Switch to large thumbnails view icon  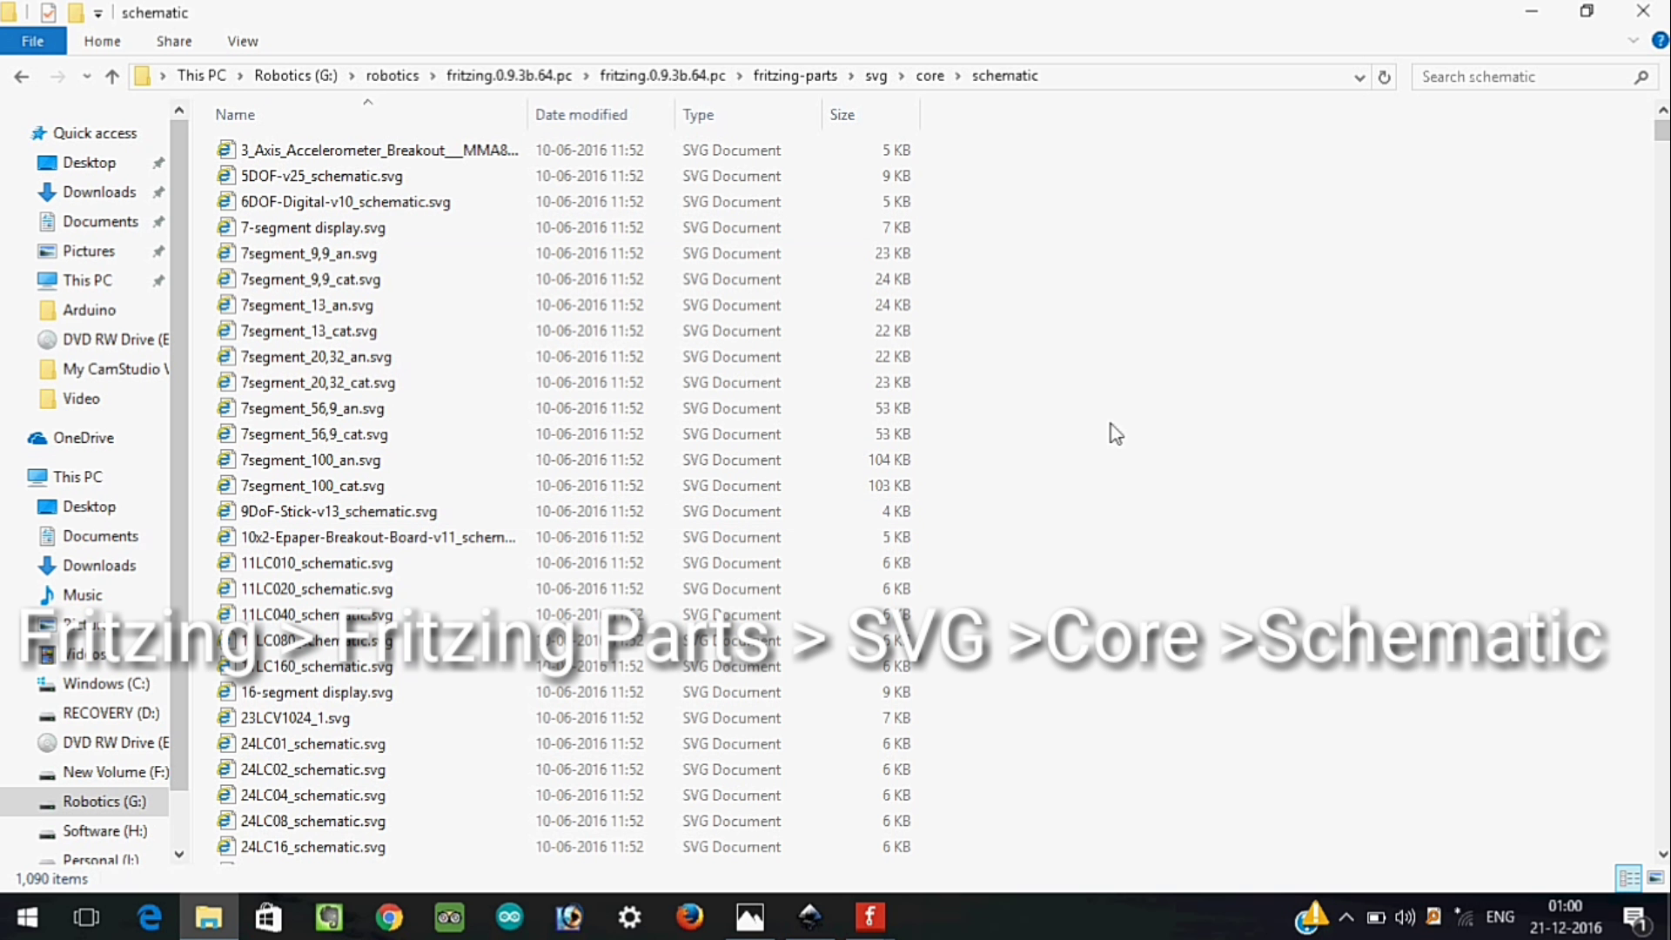point(1655,878)
